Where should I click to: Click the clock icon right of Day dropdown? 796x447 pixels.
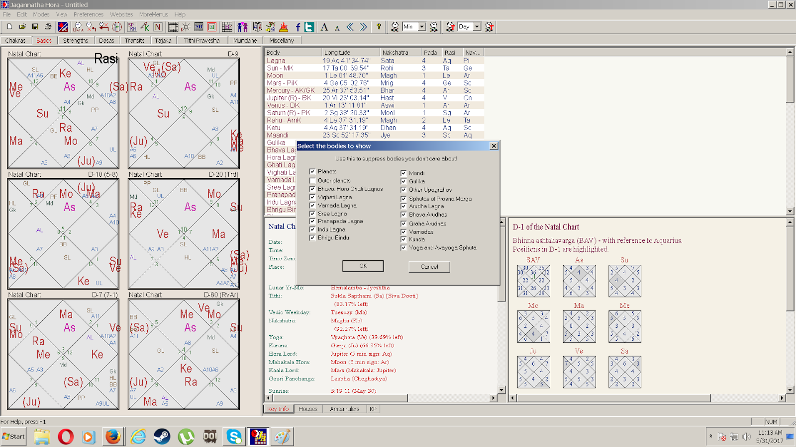[x=490, y=27]
